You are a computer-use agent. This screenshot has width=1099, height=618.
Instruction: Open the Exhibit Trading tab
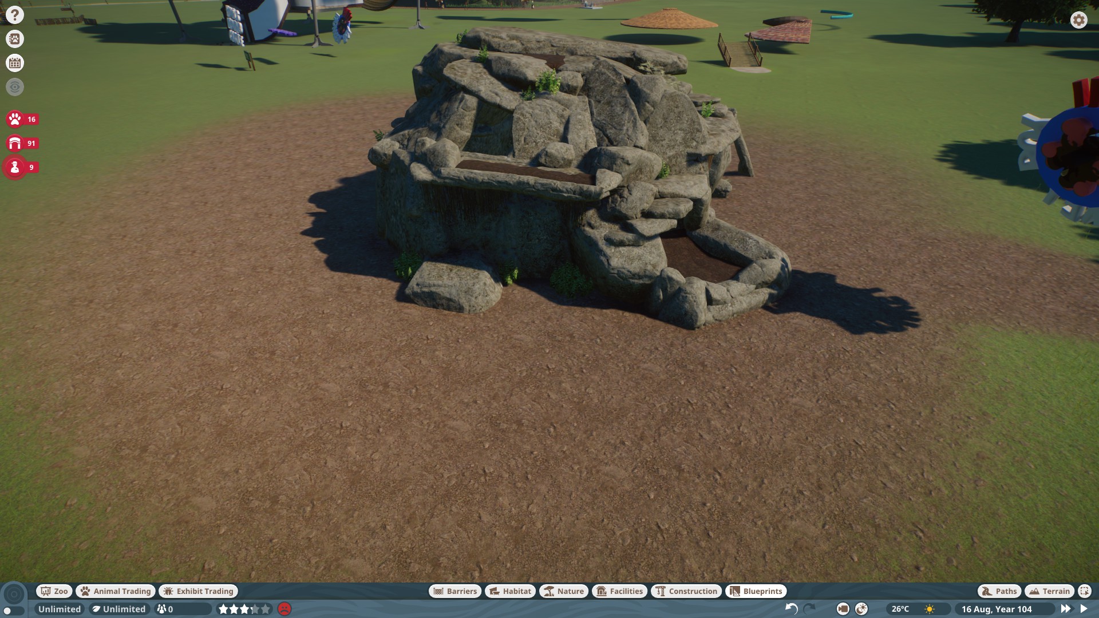click(x=199, y=591)
